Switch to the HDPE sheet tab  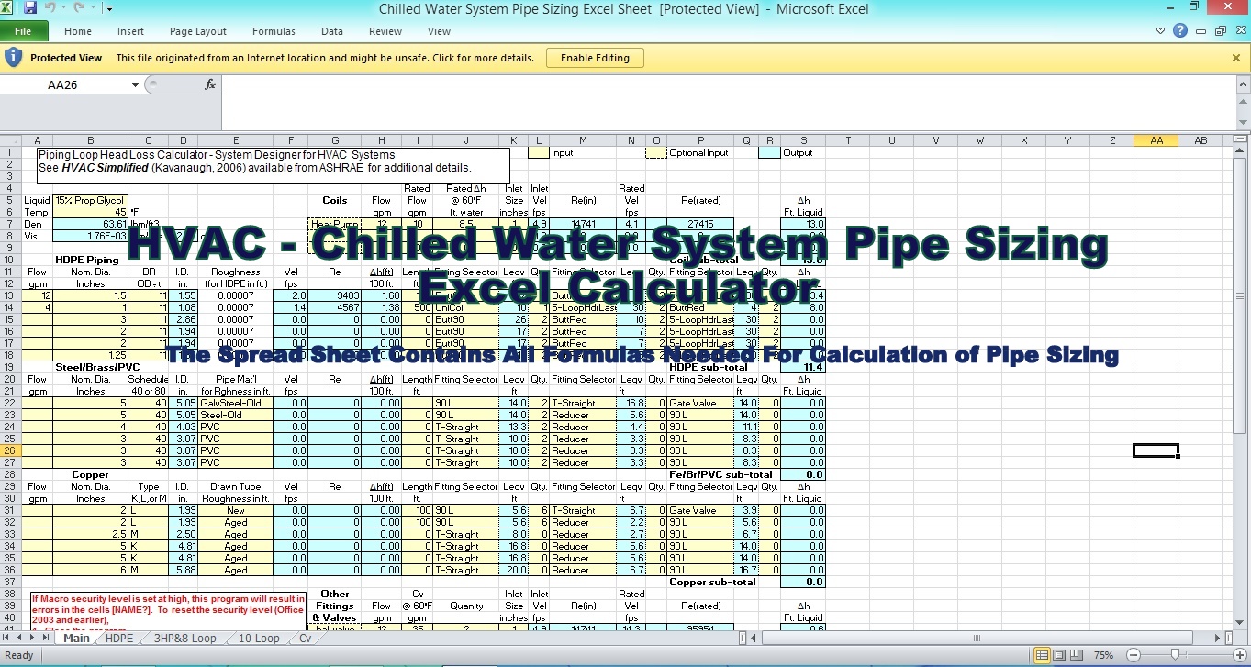tap(119, 639)
